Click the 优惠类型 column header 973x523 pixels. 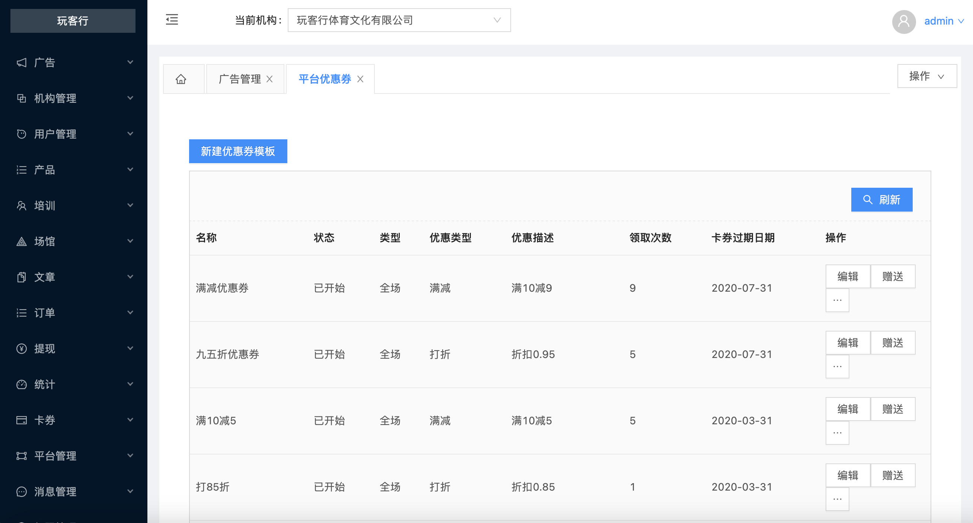click(x=450, y=238)
